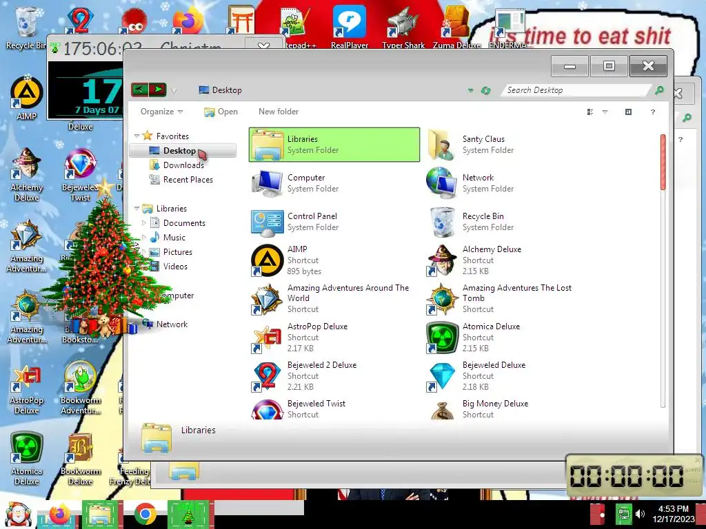Screen dimensions: 706x529
Task: Select Documents library in navigation pane
Action: click(x=178, y=223)
